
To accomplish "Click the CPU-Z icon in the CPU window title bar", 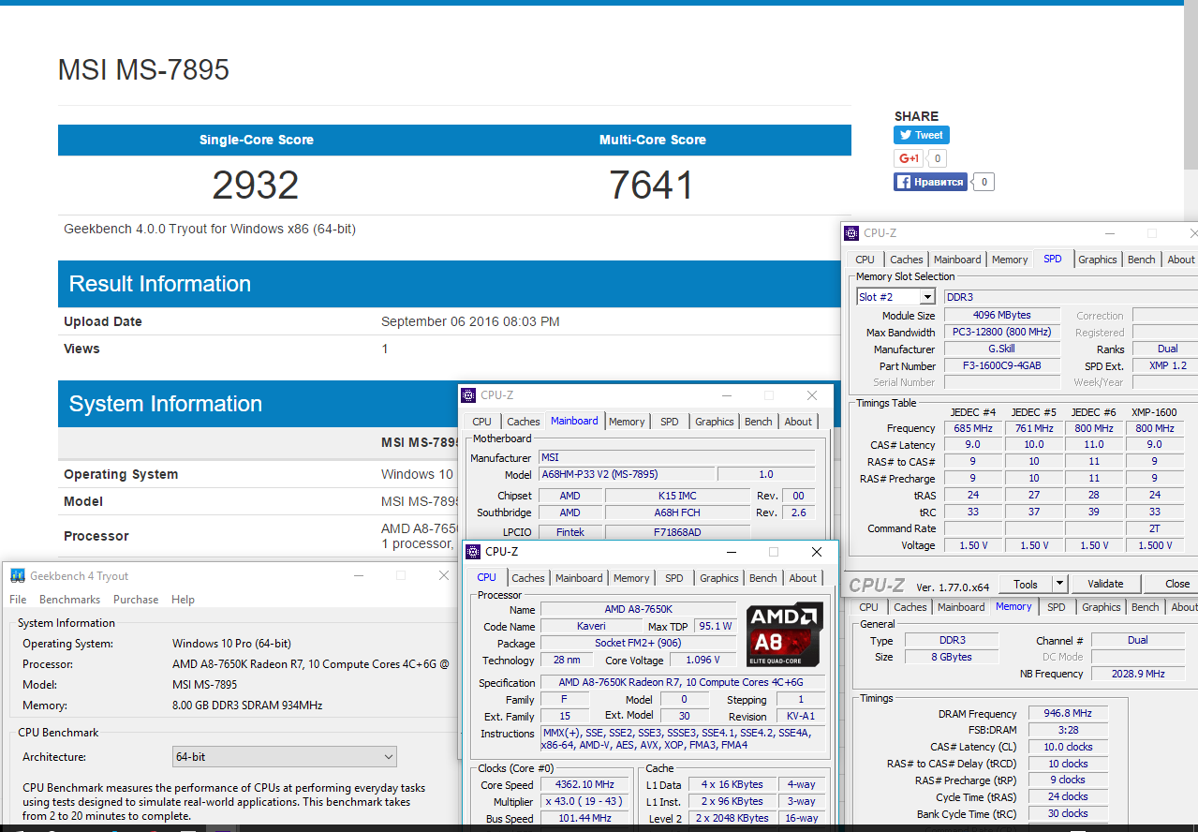I will click(473, 552).
